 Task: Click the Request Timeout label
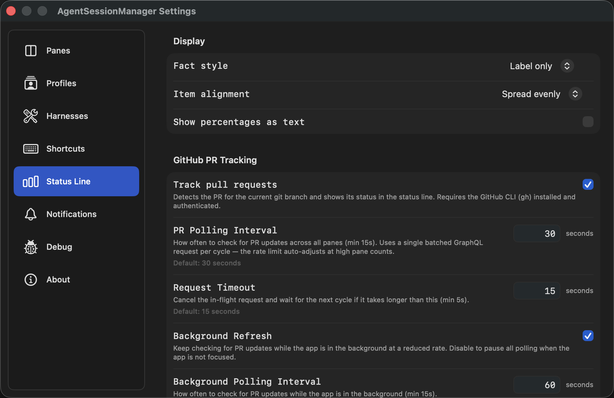click(214, 288)
